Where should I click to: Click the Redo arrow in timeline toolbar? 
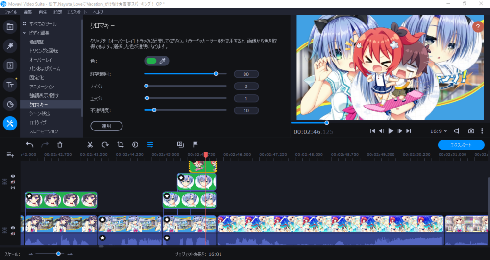click(45, 144)
